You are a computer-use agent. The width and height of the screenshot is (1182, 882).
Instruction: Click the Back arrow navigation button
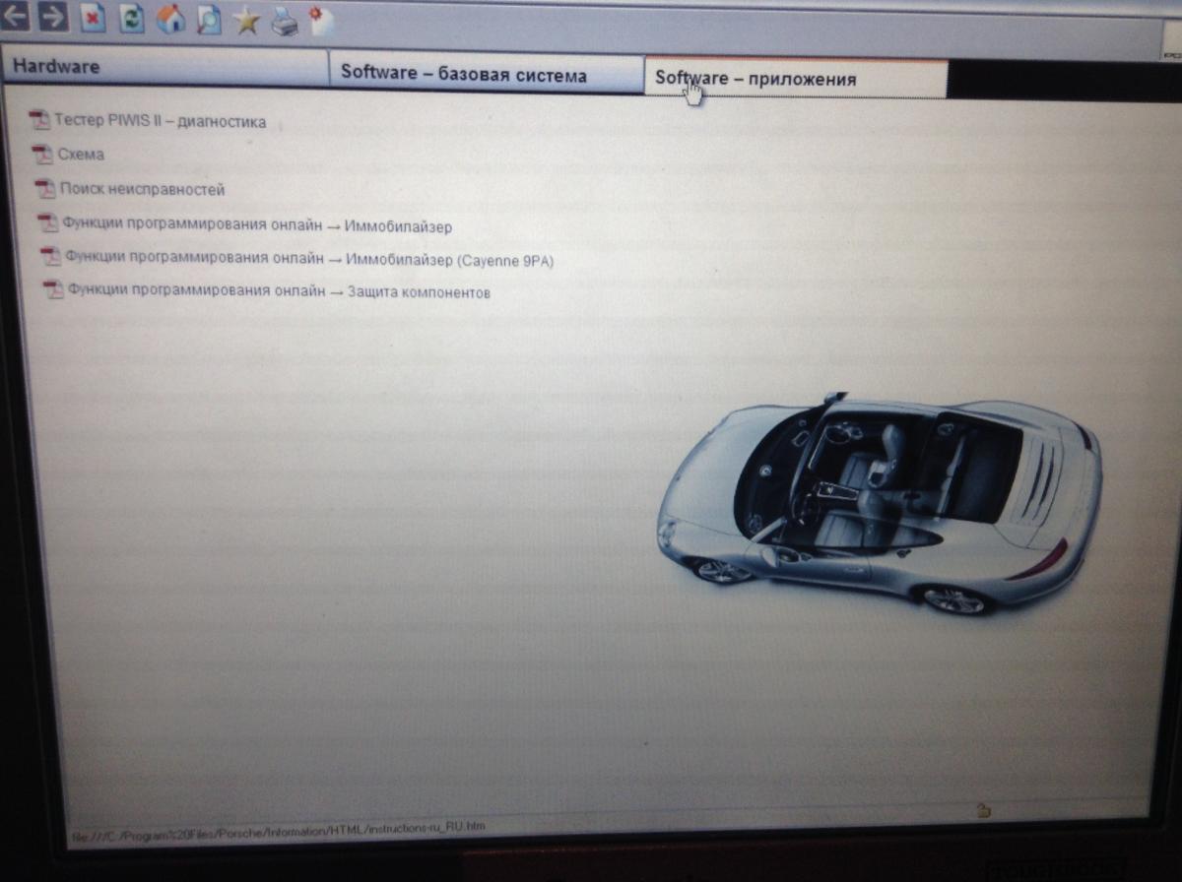click(16, 17)
